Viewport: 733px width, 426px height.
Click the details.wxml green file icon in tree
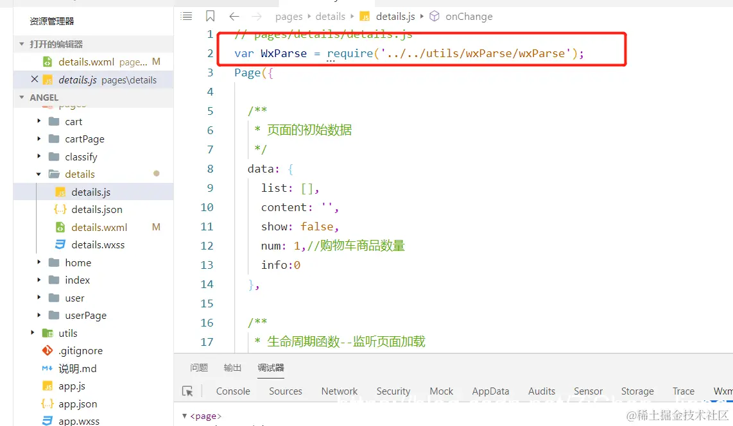point(60,227)
